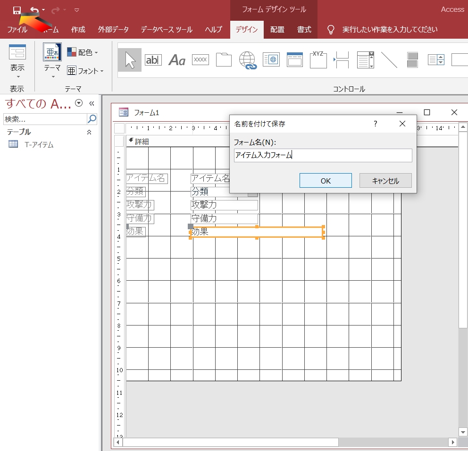Click the magnifier search icon
Screen dimensions: 468x451
[92, 119]
